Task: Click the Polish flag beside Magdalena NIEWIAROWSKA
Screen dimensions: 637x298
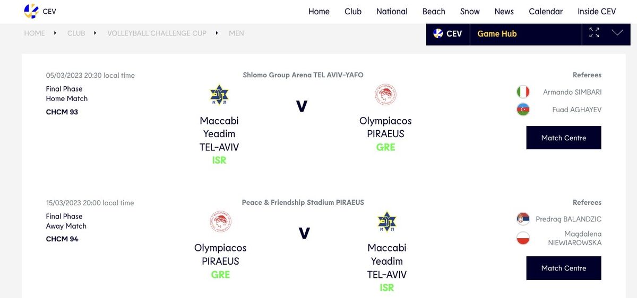Action: [523, 238]
